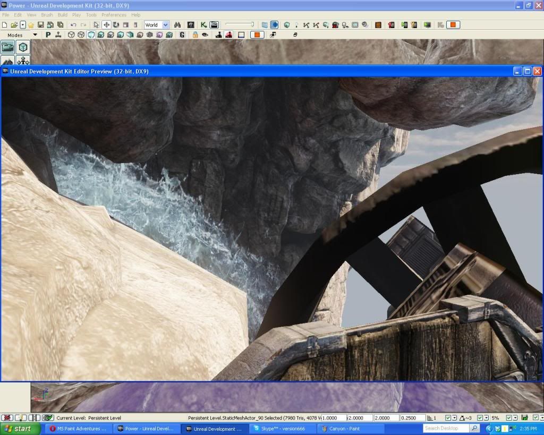Viewport: 544px width, 435px height.
Task: Click the bold G icon in Modes bar
Action: 182,35
